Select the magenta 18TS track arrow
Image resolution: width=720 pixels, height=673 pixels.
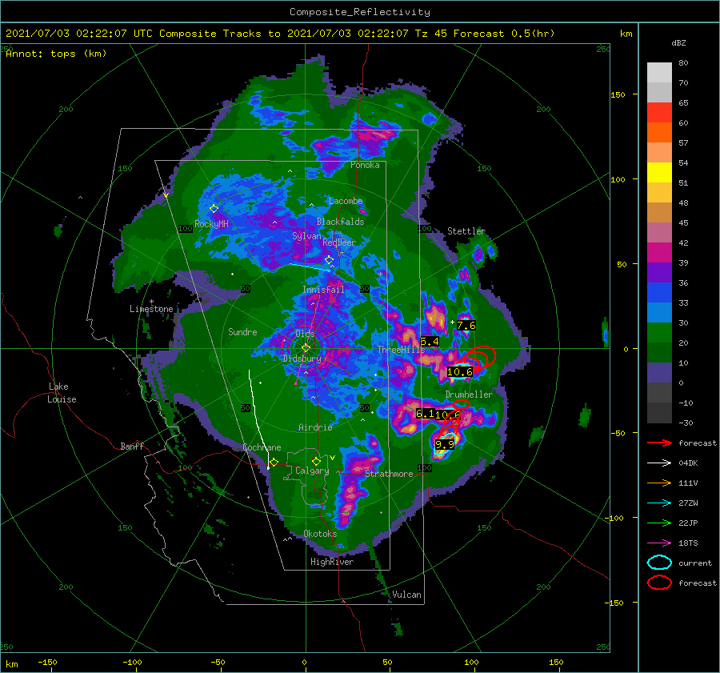click(x=659, y=543)
